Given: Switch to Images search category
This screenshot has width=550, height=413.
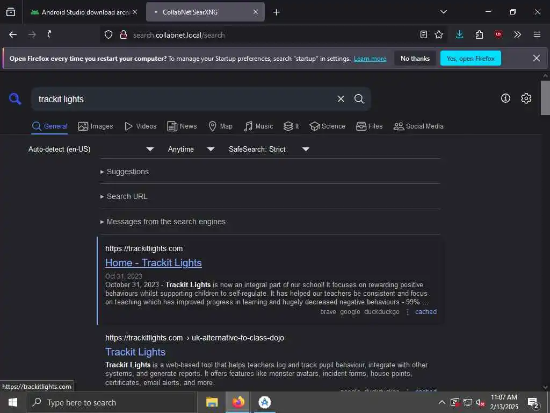Looking at the screenshot, I should (x=96, y=126).
